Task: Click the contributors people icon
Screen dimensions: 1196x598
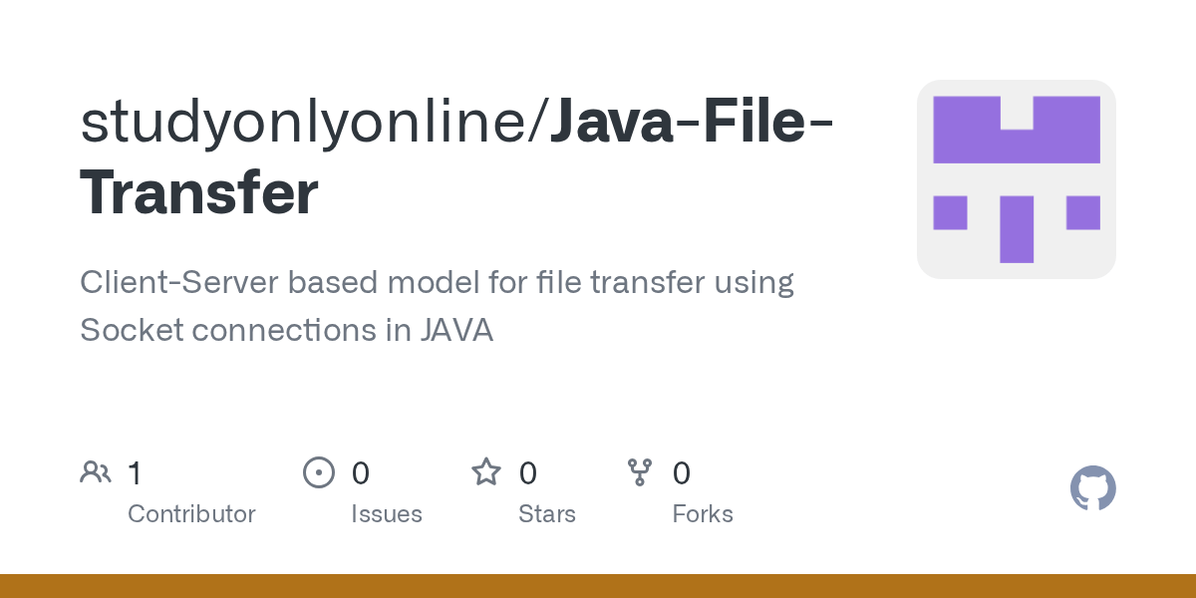Action: point(96,472)
